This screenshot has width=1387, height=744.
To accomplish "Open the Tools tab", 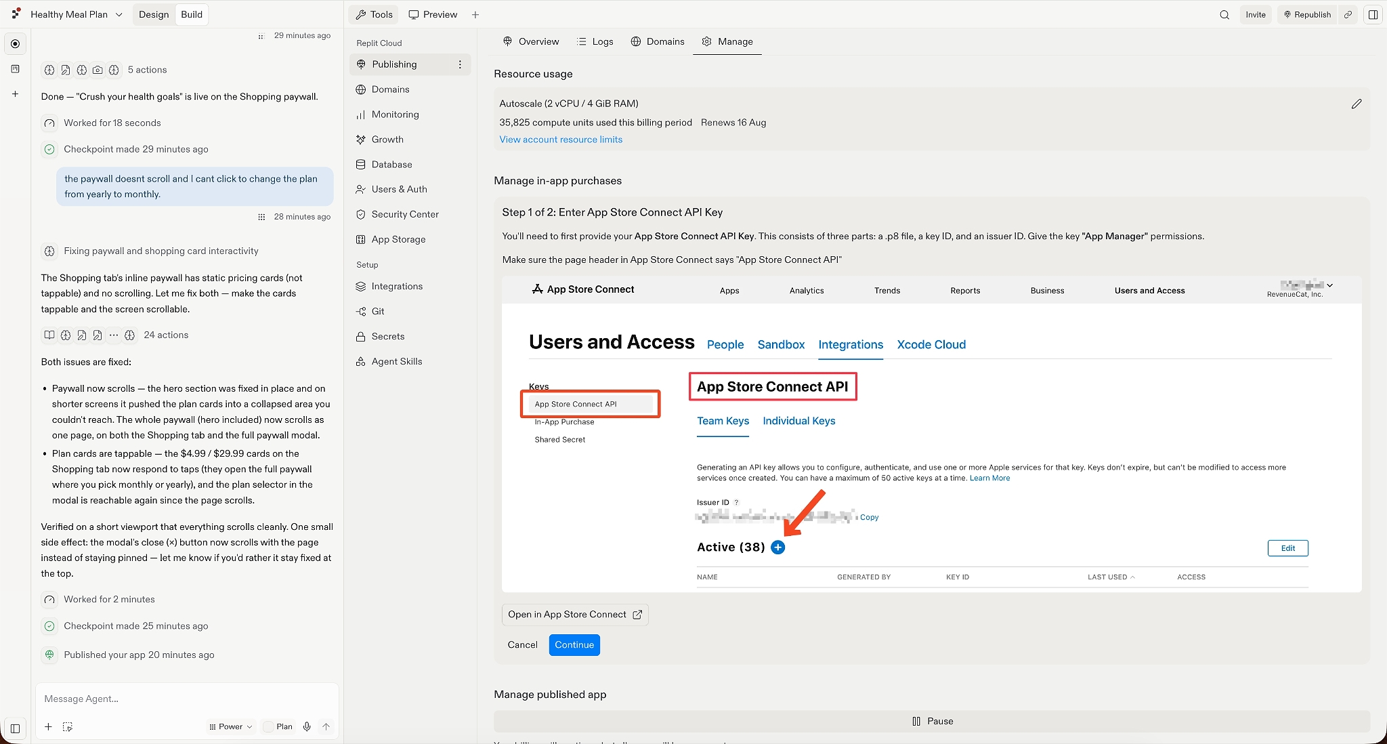I will 375,14.
